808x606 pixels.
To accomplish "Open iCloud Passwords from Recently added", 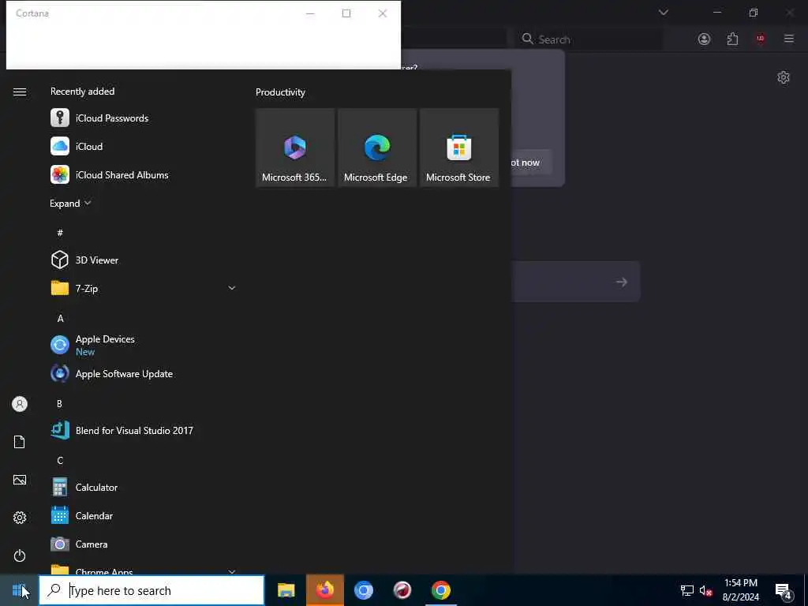I will pos(144,118).
